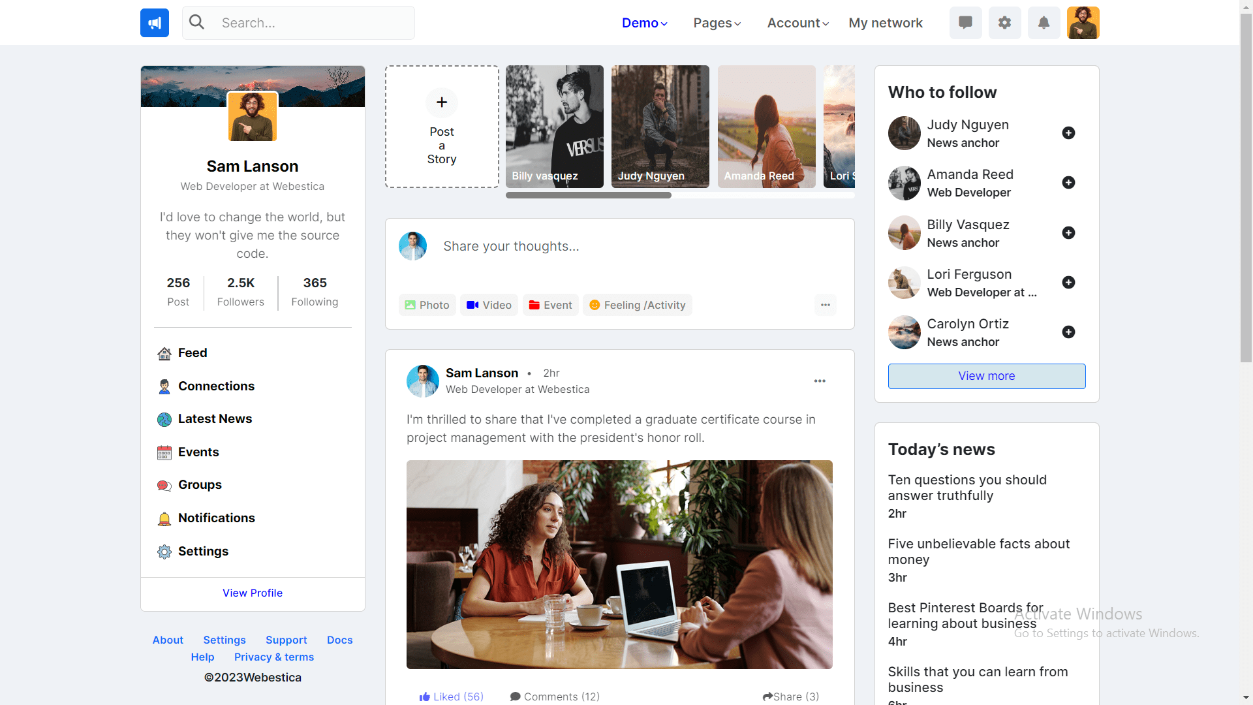Follow Judy Nguyen with the plus icon
Screen dimensions: 1253x705
coord(1068,133)
